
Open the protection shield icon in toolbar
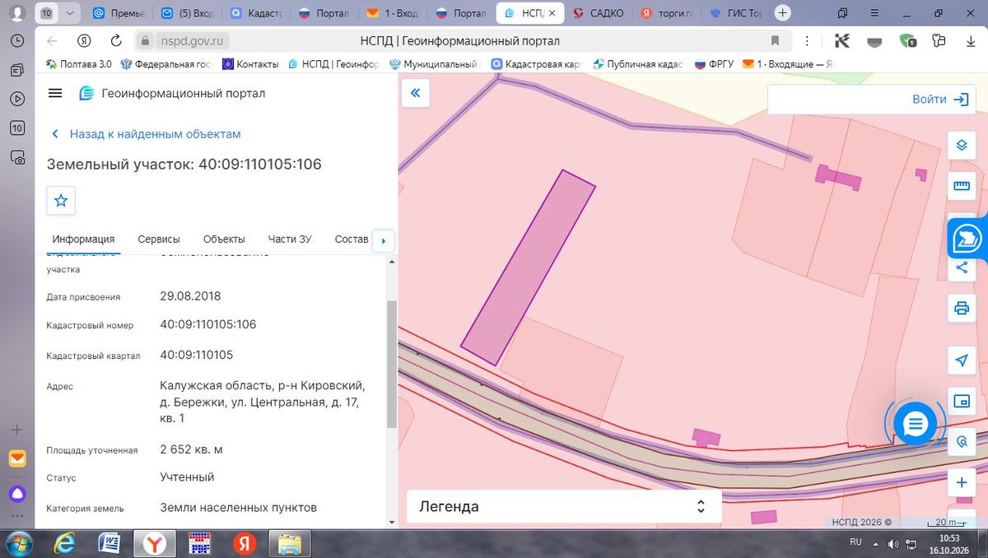(x=907, y=40)
